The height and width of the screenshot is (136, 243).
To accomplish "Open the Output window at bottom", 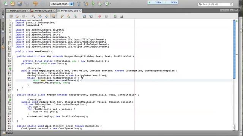I will pos(8,133).
